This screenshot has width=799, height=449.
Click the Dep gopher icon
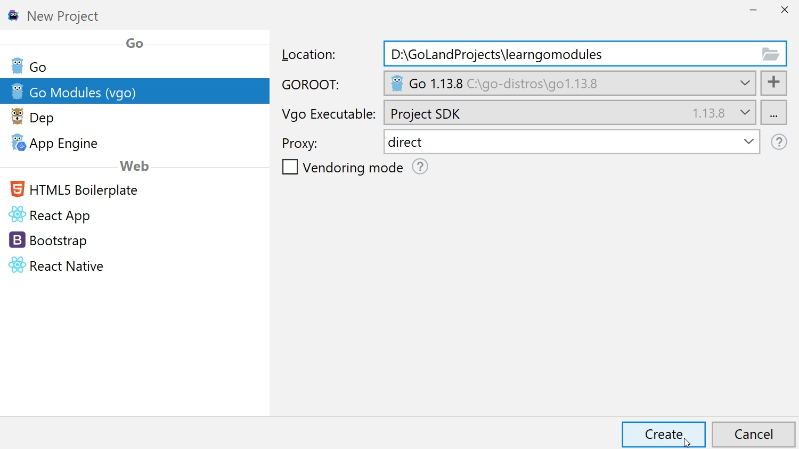(17, 117)
